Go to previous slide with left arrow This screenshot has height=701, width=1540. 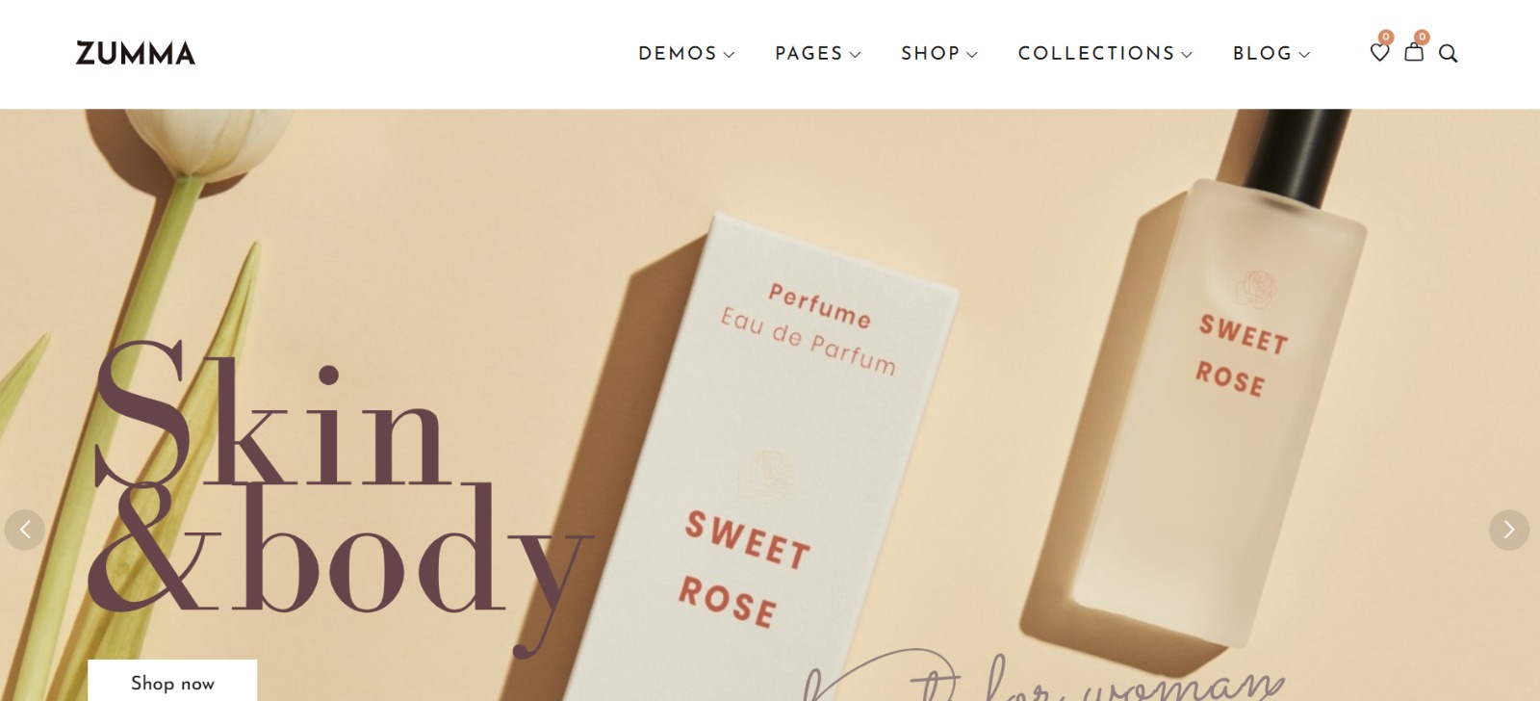coord(25,530)
